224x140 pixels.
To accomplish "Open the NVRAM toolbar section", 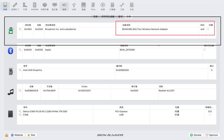I will pyautogui.click(x=34, y=7).
